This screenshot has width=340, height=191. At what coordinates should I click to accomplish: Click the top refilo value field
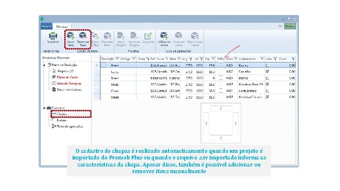tap(221, 108)
